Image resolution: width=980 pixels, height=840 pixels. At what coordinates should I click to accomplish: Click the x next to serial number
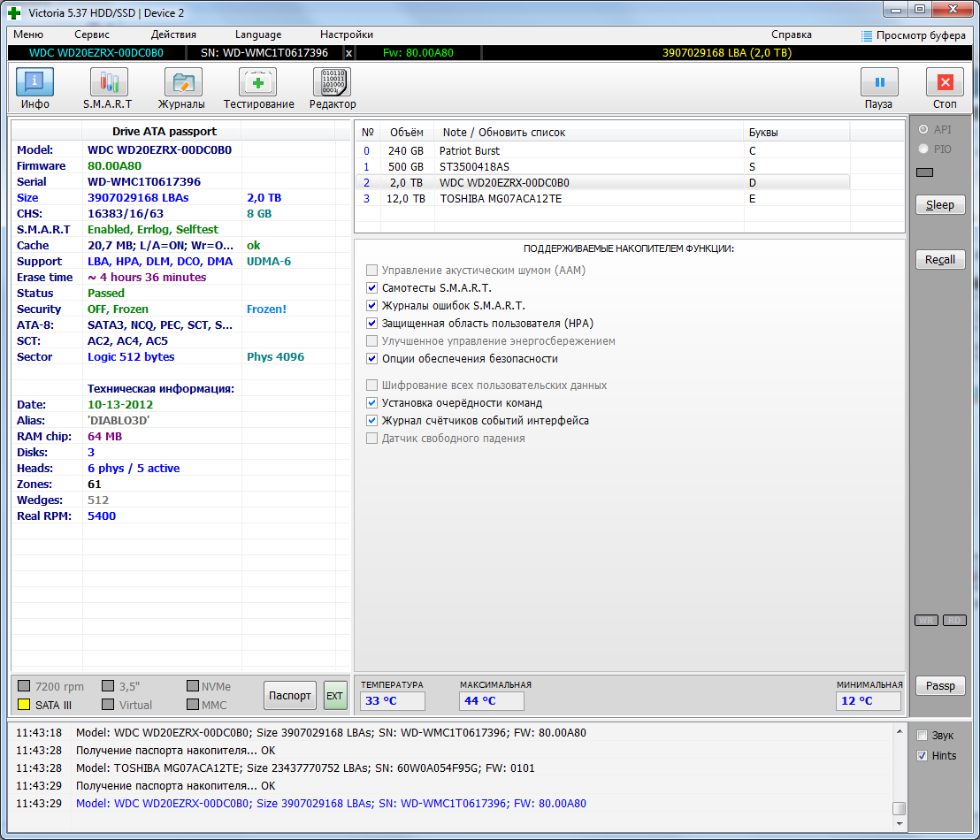pos(348,53)
